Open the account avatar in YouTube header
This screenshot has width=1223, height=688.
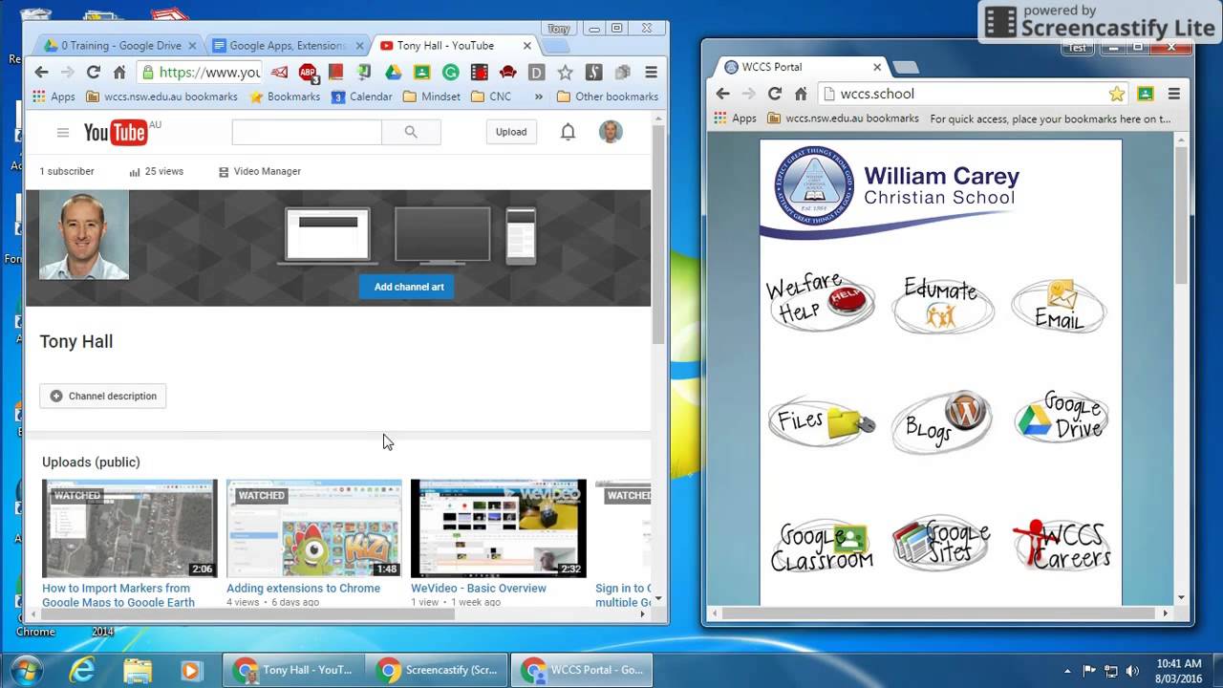(x=611, y=132)
